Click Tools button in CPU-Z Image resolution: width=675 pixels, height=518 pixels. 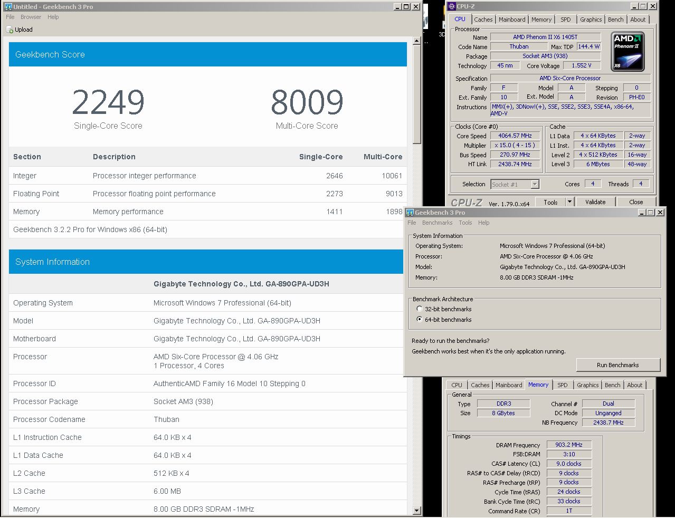(550, 202)
